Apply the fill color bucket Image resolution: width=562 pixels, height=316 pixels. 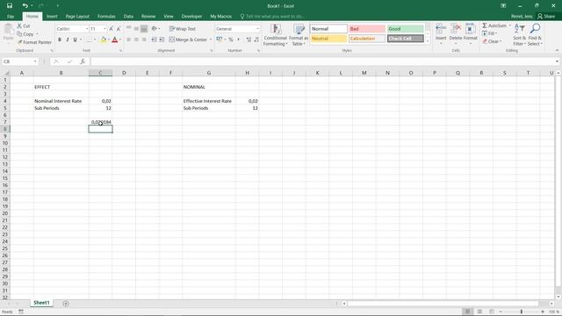[104, 39]
